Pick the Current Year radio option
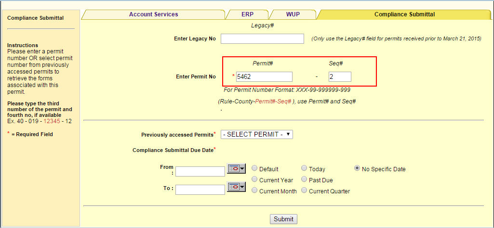Screen dimensions: 494x228 point(254,179)
